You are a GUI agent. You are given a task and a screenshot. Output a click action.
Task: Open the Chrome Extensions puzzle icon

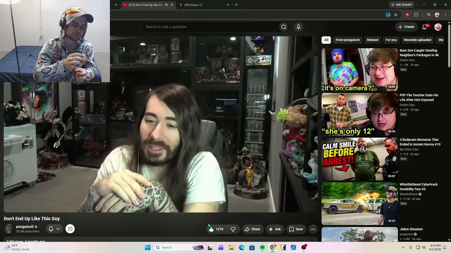pyautogui.click(x=416, y=15)
